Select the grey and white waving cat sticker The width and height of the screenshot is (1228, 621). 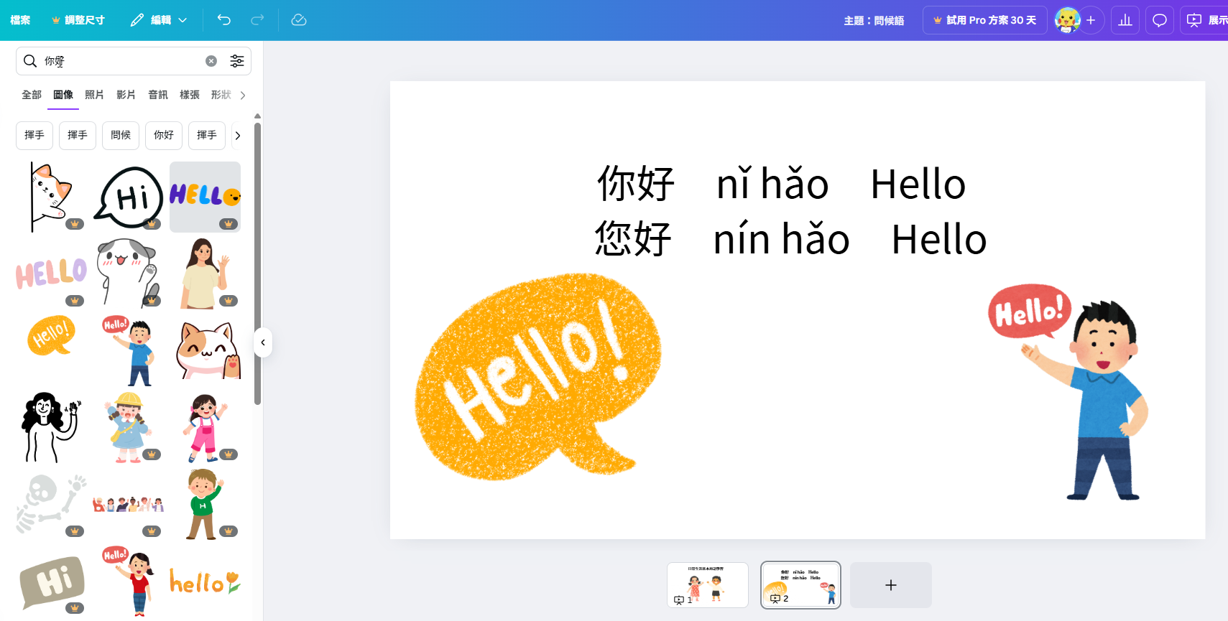[128, 274]
